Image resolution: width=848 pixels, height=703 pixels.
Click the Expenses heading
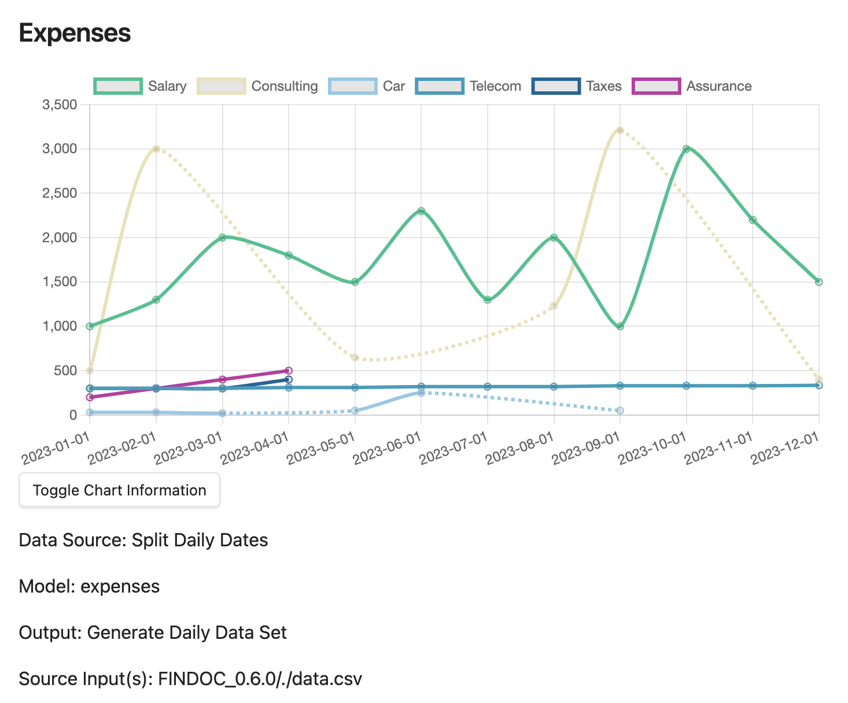pos(75,33)
